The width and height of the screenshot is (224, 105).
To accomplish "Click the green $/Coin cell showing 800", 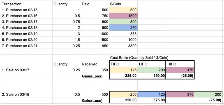I will point(123,22).
